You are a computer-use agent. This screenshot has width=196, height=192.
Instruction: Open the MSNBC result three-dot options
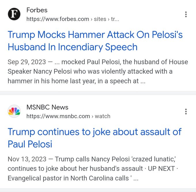pyautogui.click(x=186, y=112)
